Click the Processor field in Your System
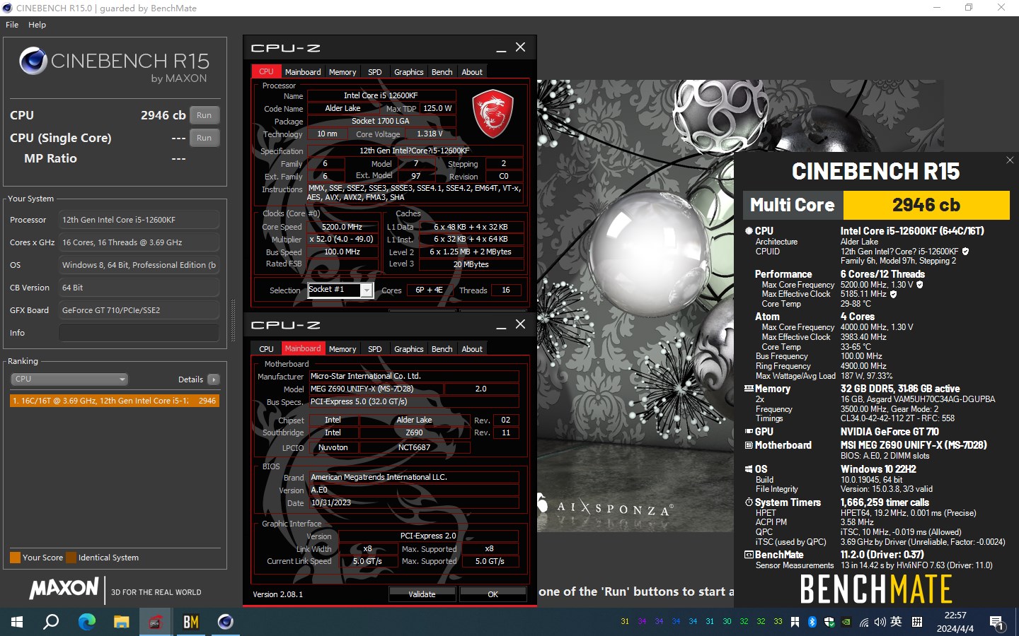This screenshot has width=1019, height=636. tap(139, 220)
